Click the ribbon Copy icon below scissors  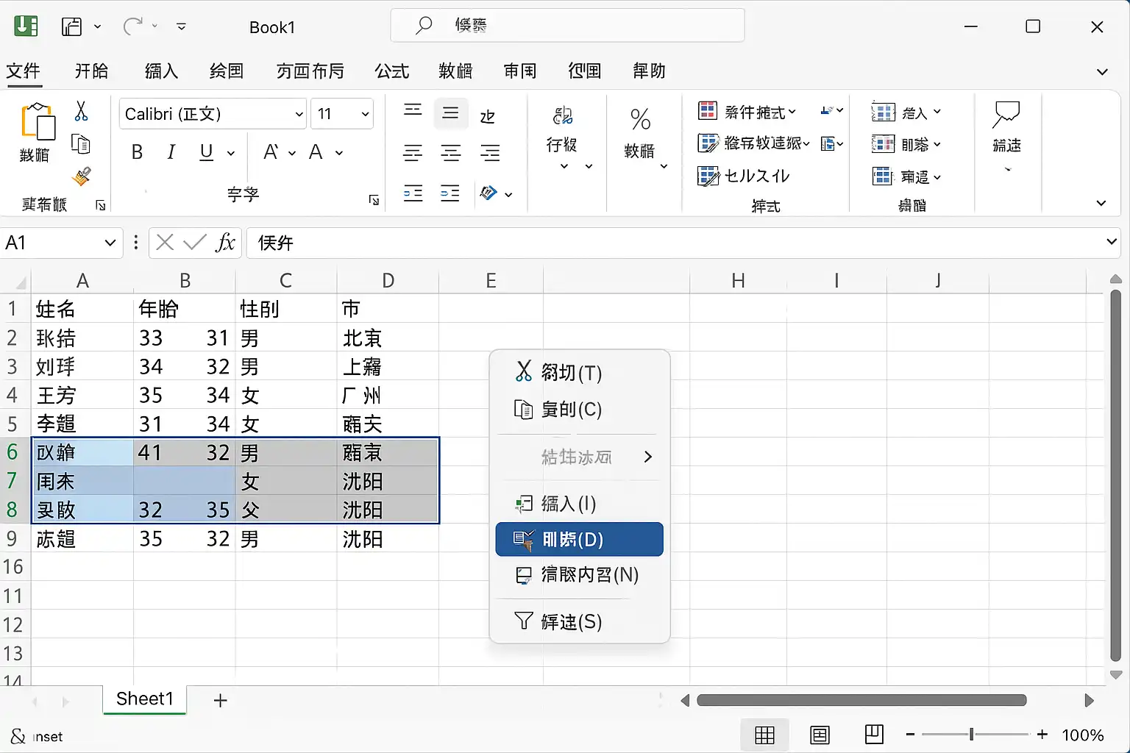point(81,143)
